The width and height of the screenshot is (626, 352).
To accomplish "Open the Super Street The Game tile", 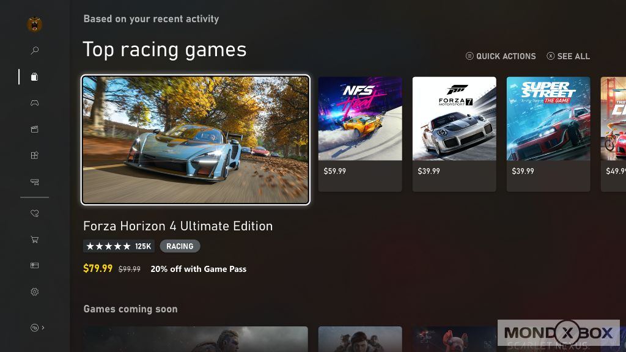I will [x=548, y=134].
